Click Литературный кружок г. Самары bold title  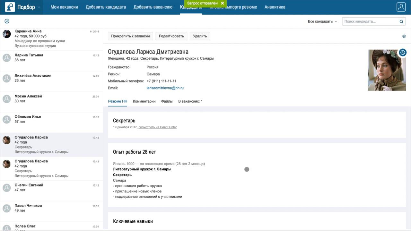[x=142, y=169]
